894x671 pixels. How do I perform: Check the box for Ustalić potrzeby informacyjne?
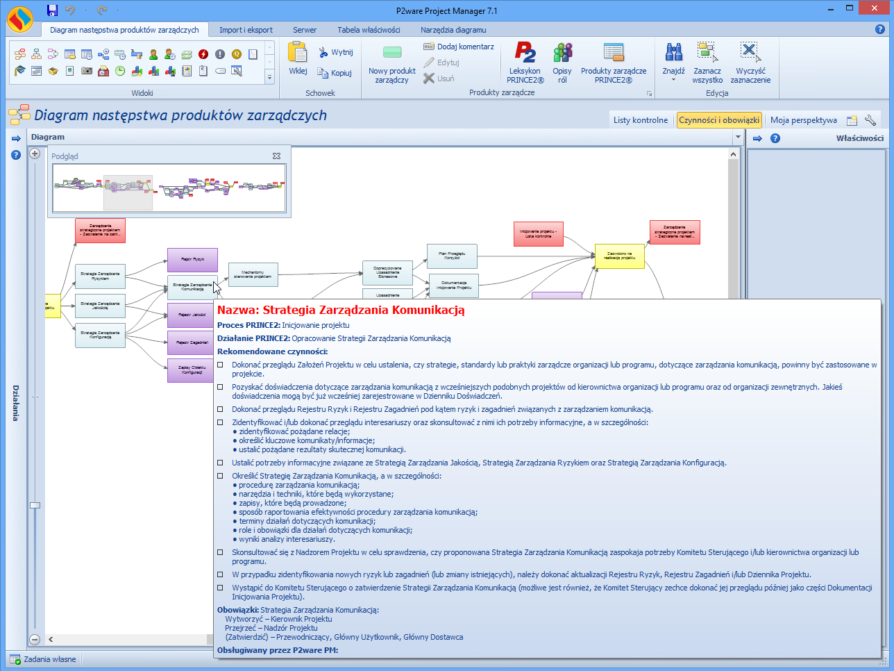(x=220, y=463)
